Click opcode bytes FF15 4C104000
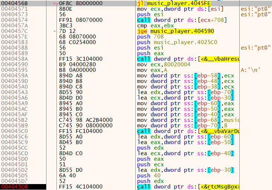Viewport: 272px width, 190px height. (81, 187)
